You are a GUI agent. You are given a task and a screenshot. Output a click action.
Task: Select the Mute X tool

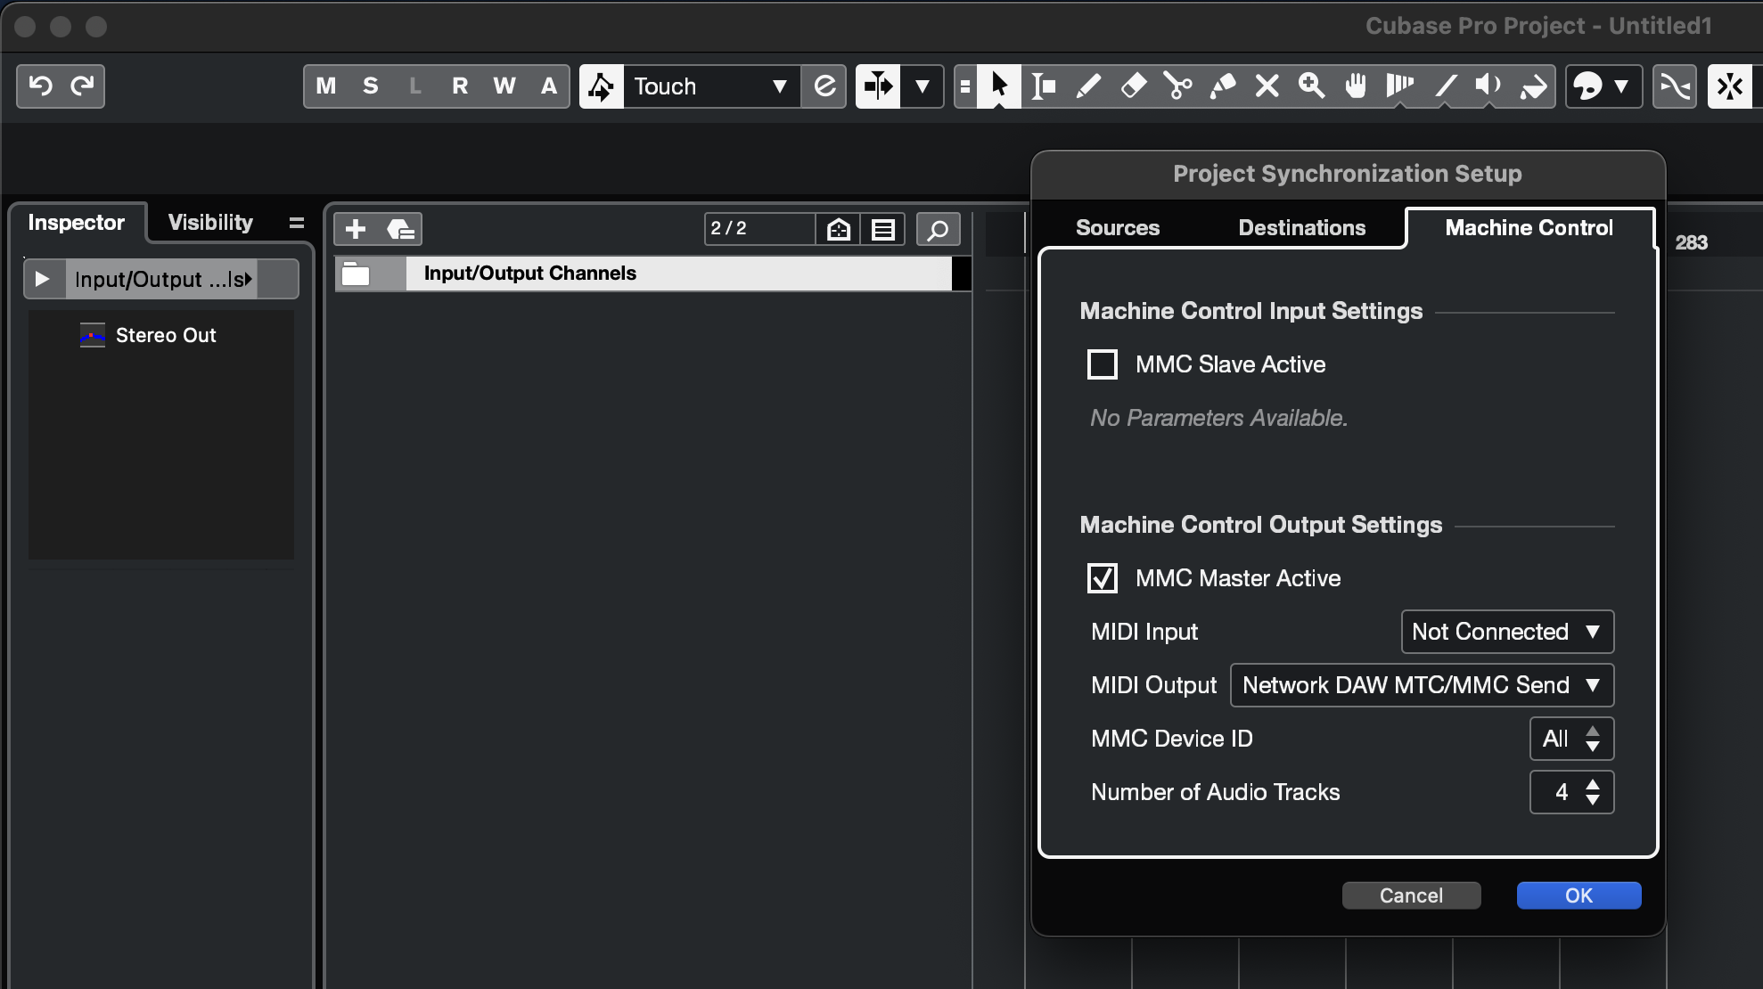pyautogui.click(x=1267, y=86)
